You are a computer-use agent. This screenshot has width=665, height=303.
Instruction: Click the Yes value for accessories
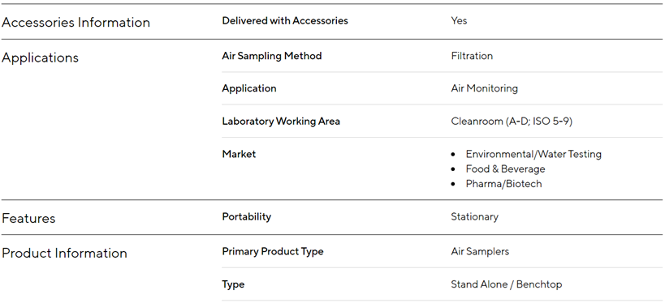coord(459,21)
